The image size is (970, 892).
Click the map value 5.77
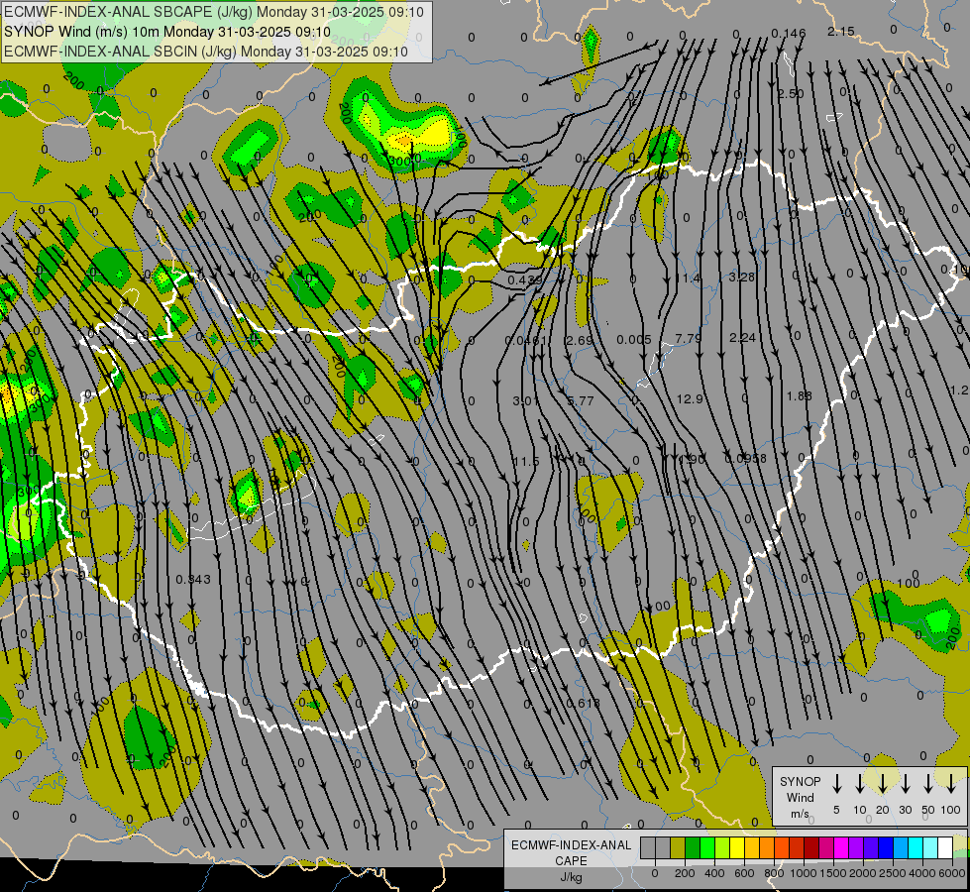[581, 400]
